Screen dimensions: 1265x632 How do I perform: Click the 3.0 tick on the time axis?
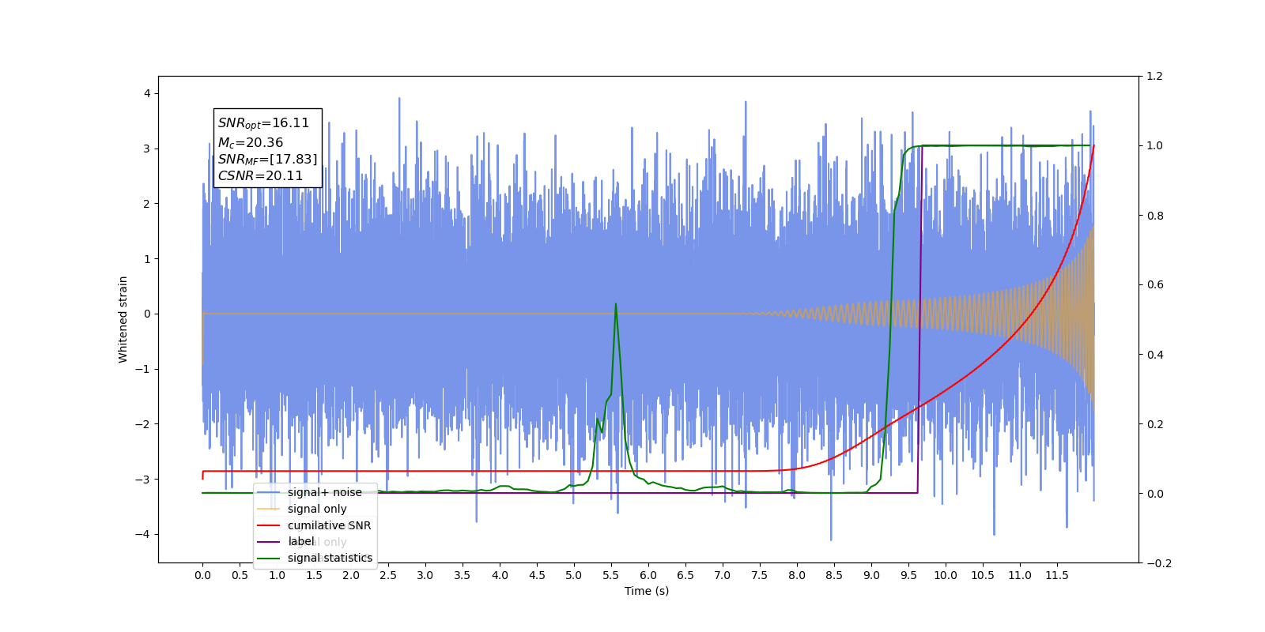(425, 575)
